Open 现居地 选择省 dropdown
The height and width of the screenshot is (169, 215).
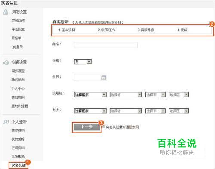click(x=126, y=94)
